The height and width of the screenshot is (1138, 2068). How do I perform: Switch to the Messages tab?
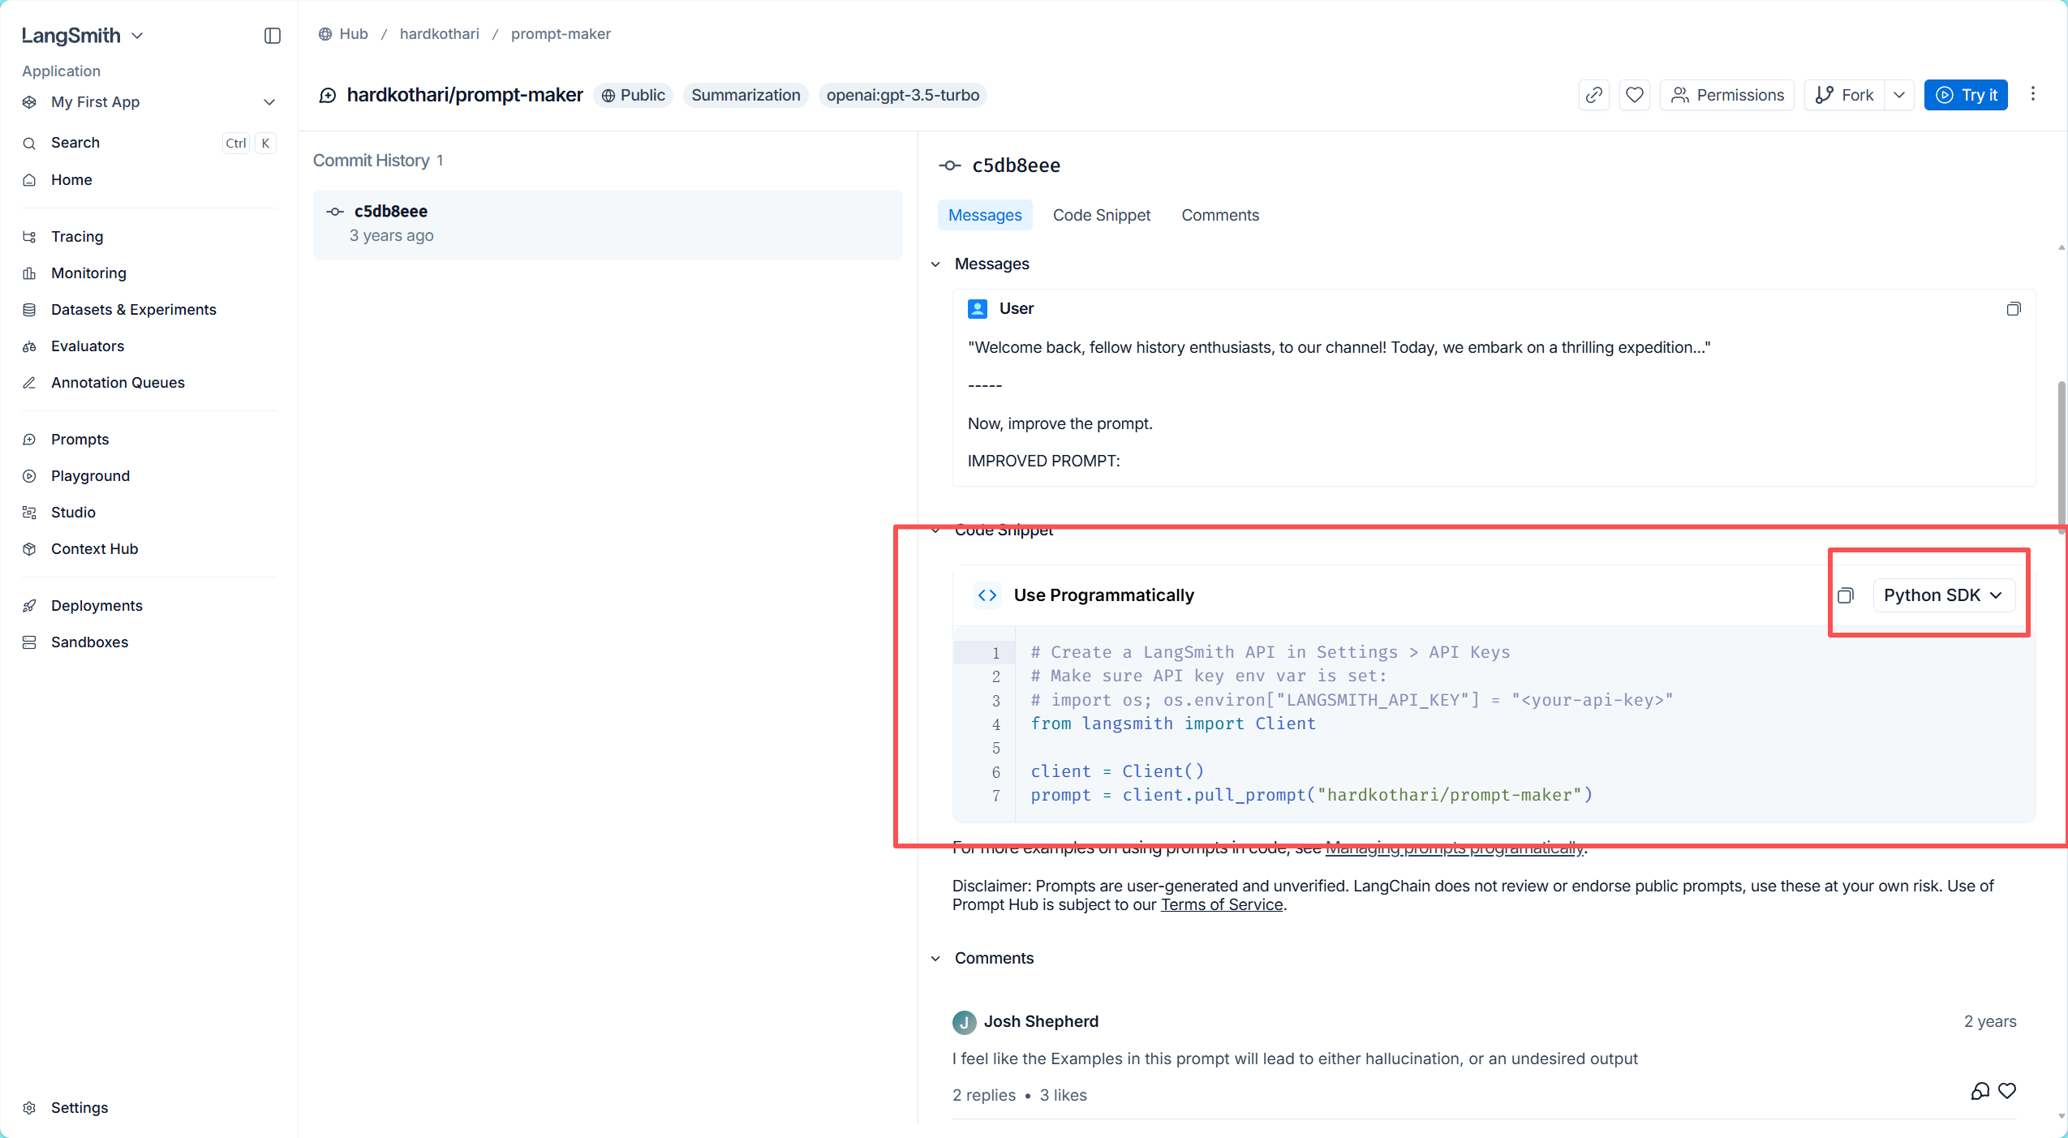[x=985, y=215]
